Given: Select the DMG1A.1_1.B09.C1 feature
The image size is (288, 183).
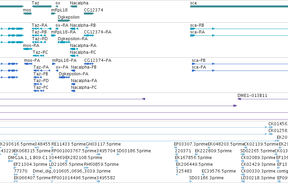Looking at the screenshot, I should (x=10, y=161).
